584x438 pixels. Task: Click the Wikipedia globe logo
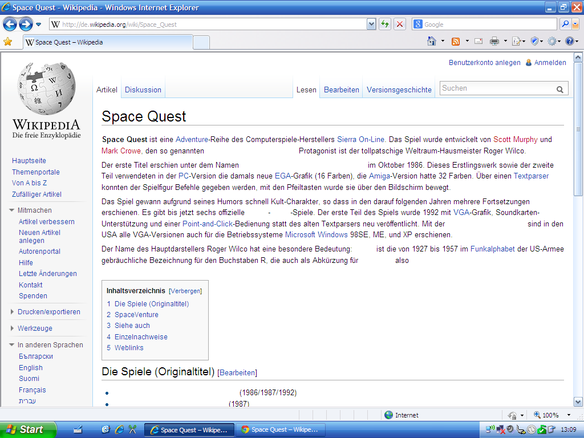coord(47,88)
